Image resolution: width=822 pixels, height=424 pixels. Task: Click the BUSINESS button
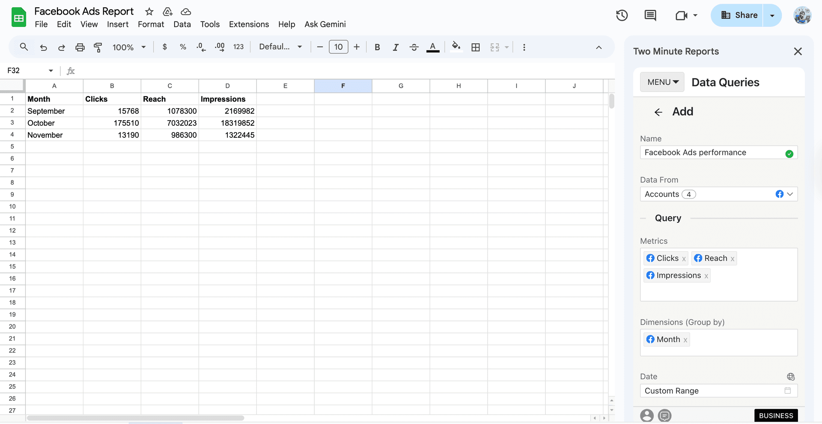click(x=776, y=415)
